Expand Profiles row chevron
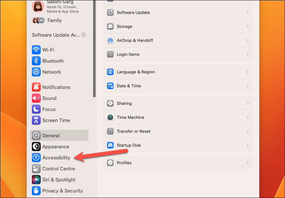The width and height of the screenshot is (285, 198). click(248, 163)
